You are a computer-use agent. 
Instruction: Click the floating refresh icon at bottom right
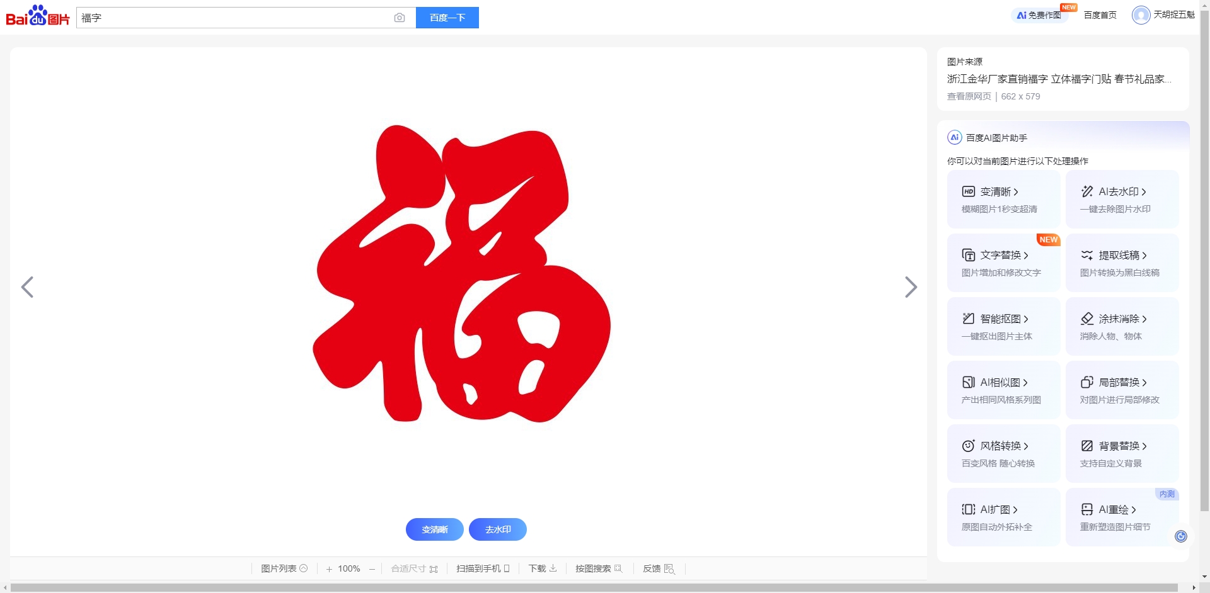point(1181,536)
